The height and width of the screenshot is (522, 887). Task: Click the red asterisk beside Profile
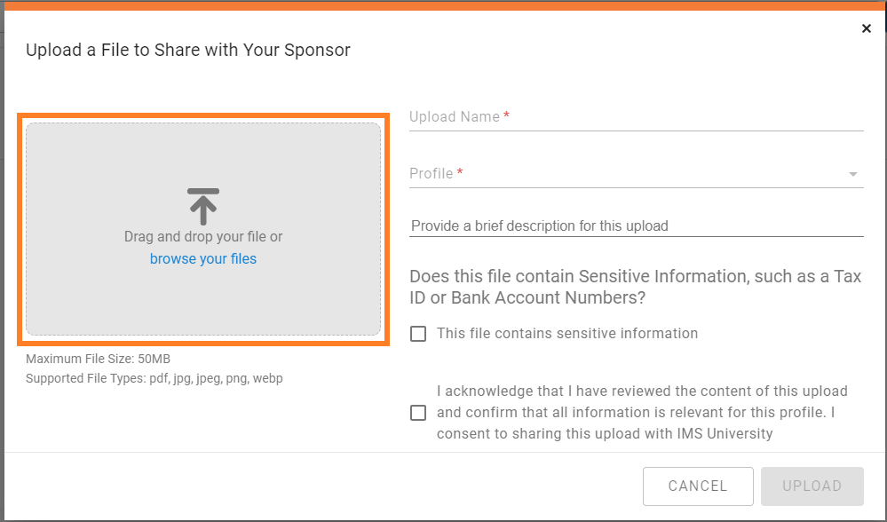point(460,172)
